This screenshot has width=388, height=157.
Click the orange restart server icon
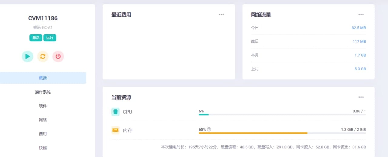43,56
